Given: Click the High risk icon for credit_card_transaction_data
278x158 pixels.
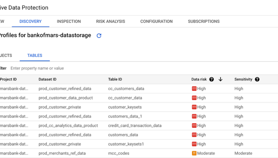Looking at the screenshot, I should [194, 126].
